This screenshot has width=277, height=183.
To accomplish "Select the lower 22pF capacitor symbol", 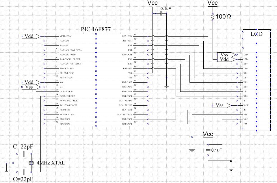I will tap(24, 172).
